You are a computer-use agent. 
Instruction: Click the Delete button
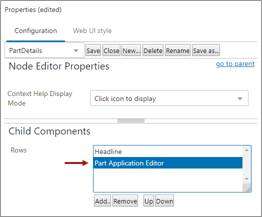coord(153,50)
